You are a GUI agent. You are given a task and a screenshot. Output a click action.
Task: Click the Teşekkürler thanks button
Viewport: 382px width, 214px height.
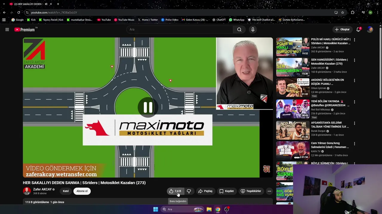251,191
